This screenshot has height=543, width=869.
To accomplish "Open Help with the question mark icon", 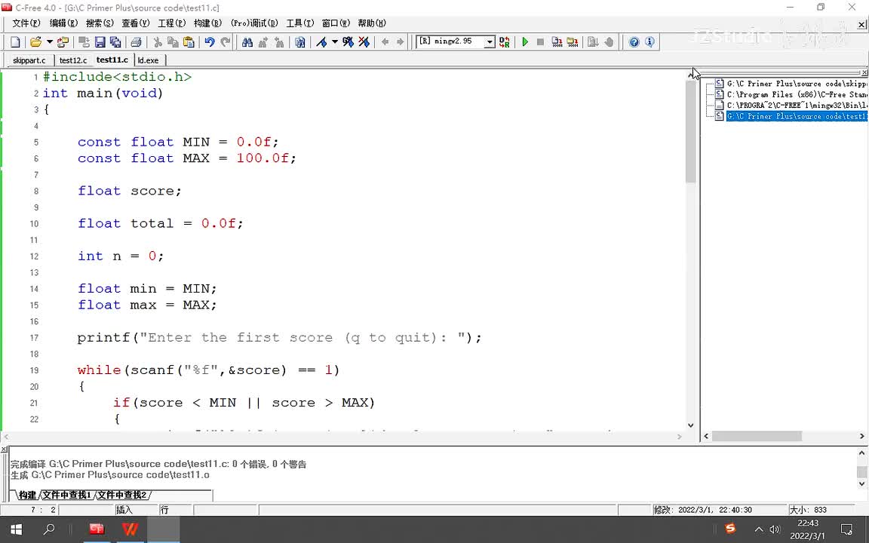I will pos(634,42).
